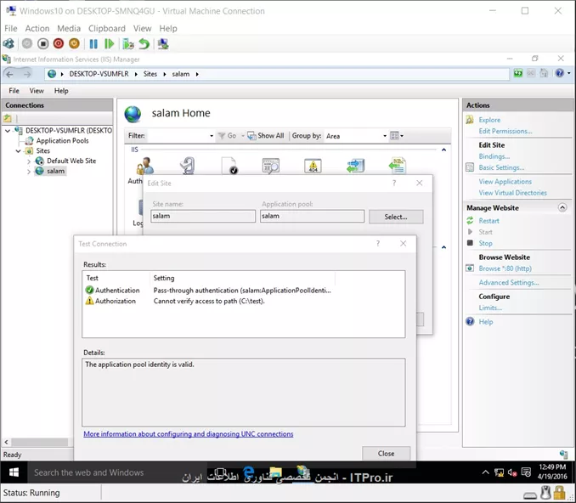576x503 pixels.
Task: Click the Checkpoint toolbar icon
Action: pos(128,44)
